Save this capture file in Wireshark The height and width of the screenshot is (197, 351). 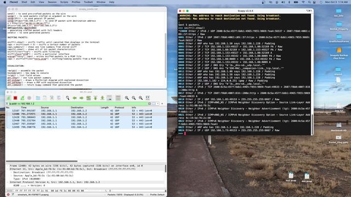click(45, 98)
